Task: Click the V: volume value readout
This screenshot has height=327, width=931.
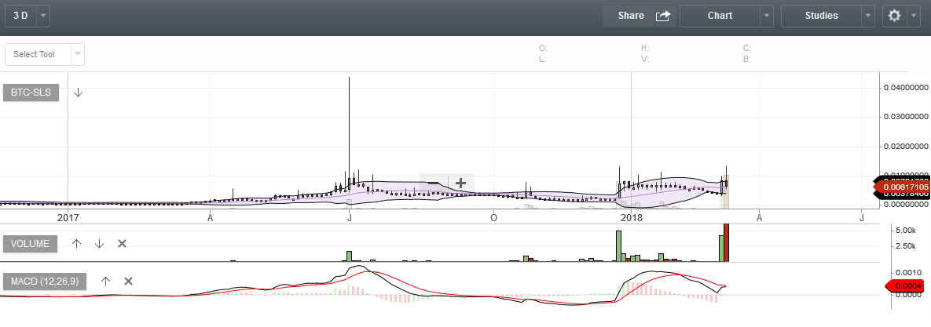Action: [645, 60]
